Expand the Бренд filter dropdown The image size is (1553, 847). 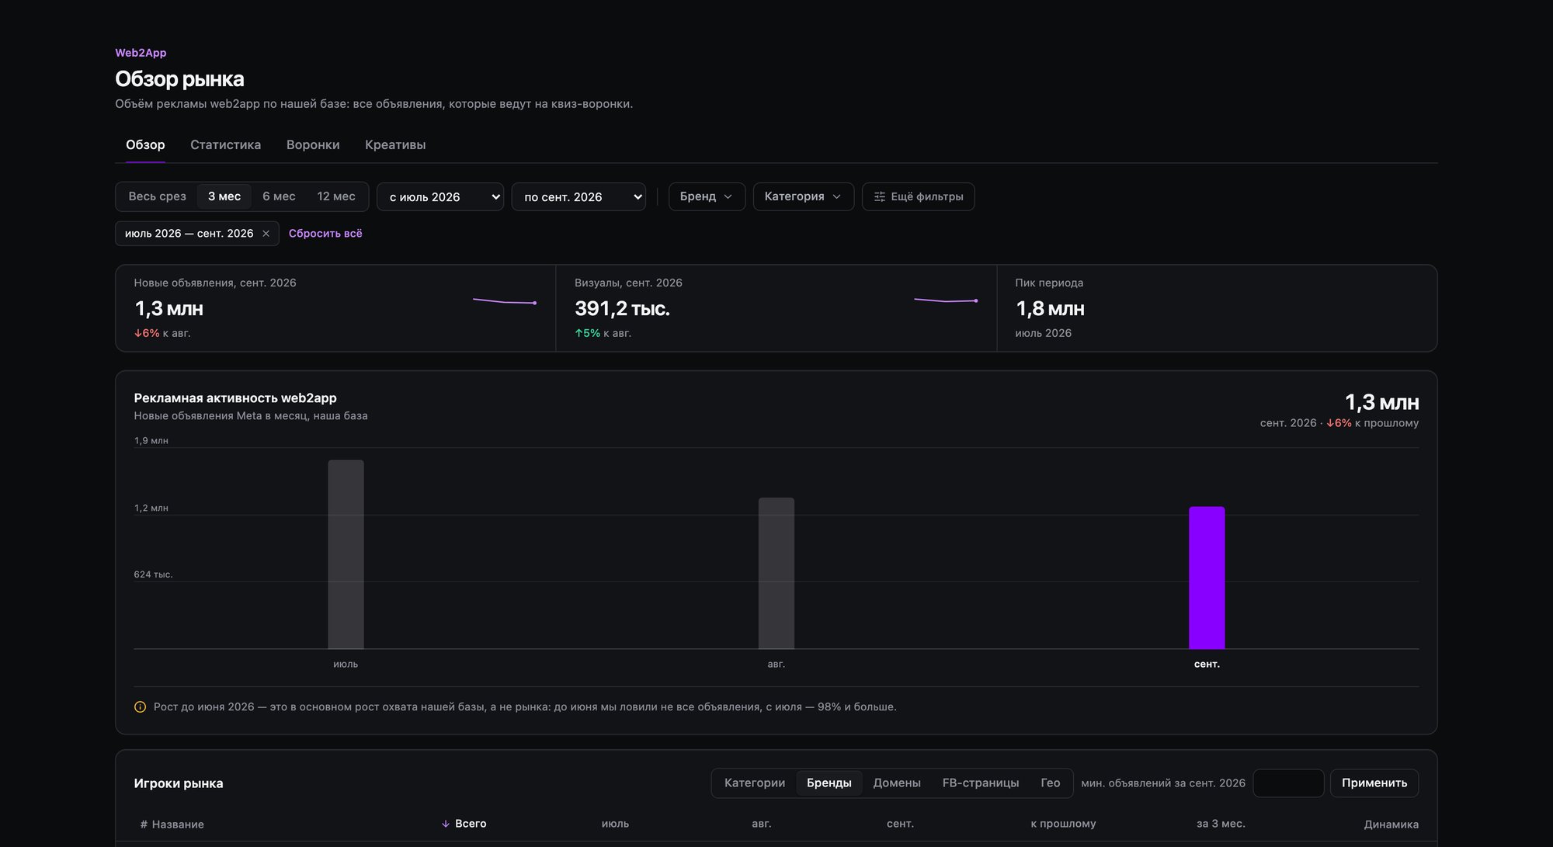[707, 197]
